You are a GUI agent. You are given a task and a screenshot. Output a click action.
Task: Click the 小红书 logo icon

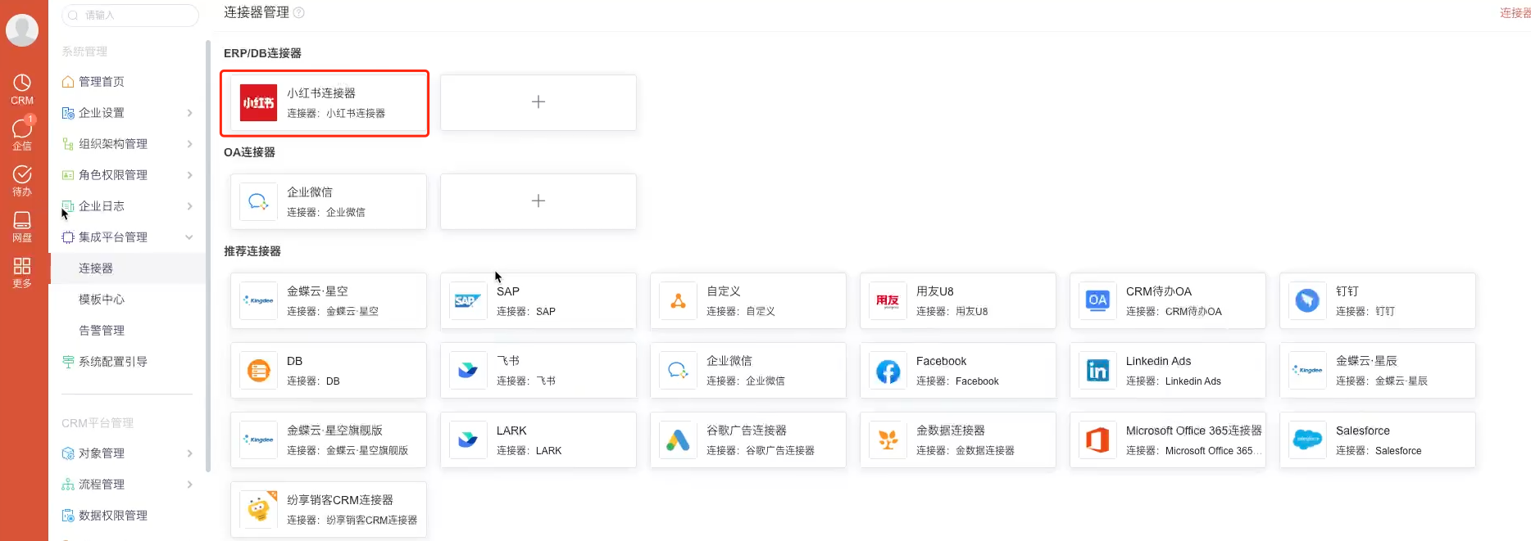(258, 103)
